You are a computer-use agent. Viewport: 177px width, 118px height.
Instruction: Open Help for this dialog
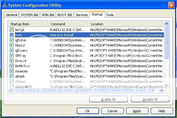162,111
